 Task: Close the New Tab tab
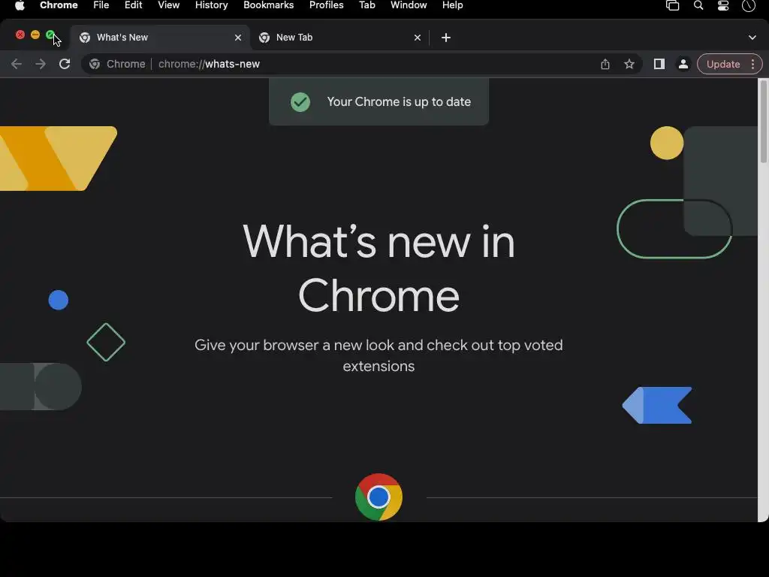[x=418, y=38]
